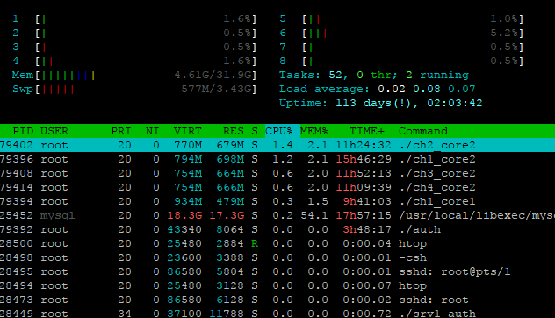This screenshot has width=555, height=318.
Task: Select the ./ch4_core2 process row
Action: coord(277,187)
